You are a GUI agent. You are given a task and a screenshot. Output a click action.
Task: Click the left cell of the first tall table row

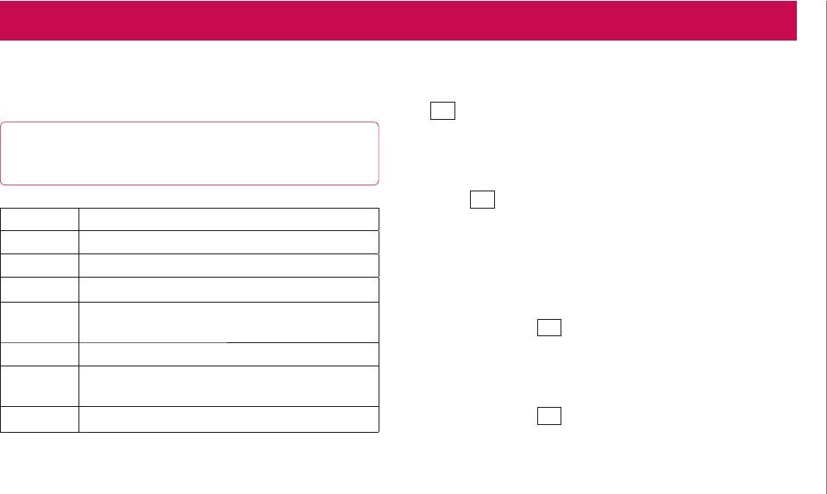tap(40, 321)
